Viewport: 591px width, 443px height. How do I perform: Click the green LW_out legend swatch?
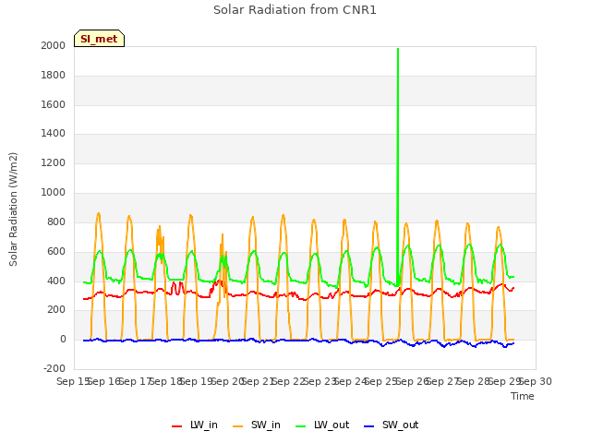coord(301,426)
